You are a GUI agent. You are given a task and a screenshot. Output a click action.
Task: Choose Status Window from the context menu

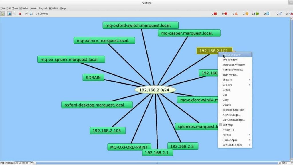[x=231, y=55]
